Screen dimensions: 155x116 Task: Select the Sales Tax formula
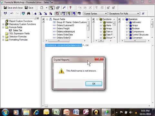click(x=17, y=30)
